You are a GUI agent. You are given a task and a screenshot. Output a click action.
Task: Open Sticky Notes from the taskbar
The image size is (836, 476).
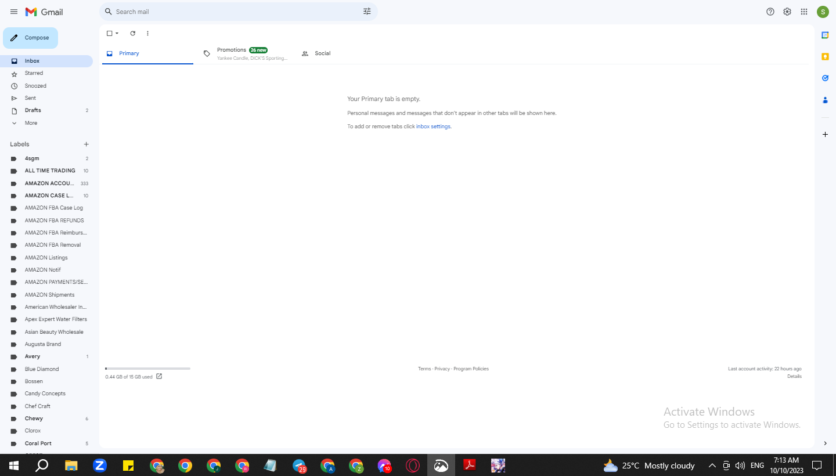point(128,466)
